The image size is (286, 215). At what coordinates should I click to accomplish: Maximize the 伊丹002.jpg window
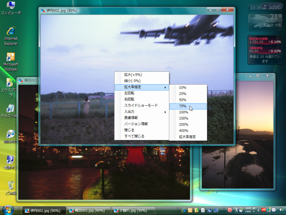218,9
